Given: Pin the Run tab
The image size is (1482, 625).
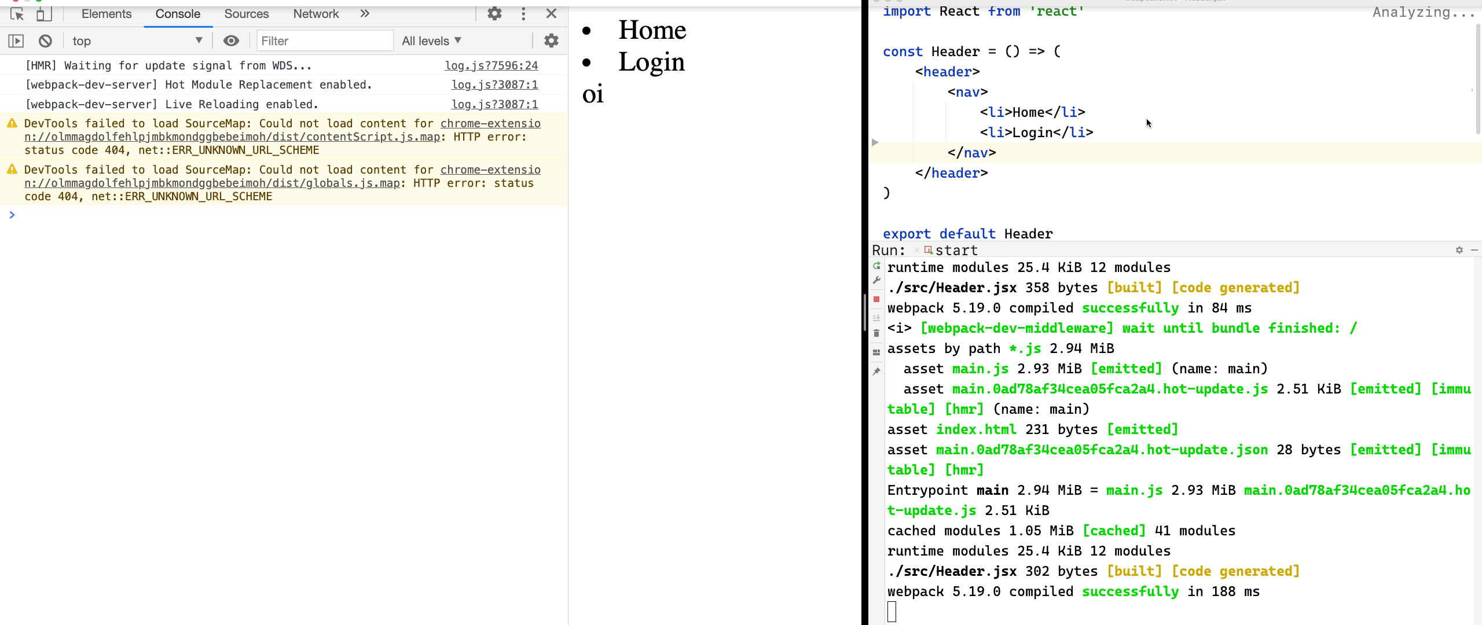Looking at the screenshot, I should tap(876, 372).
